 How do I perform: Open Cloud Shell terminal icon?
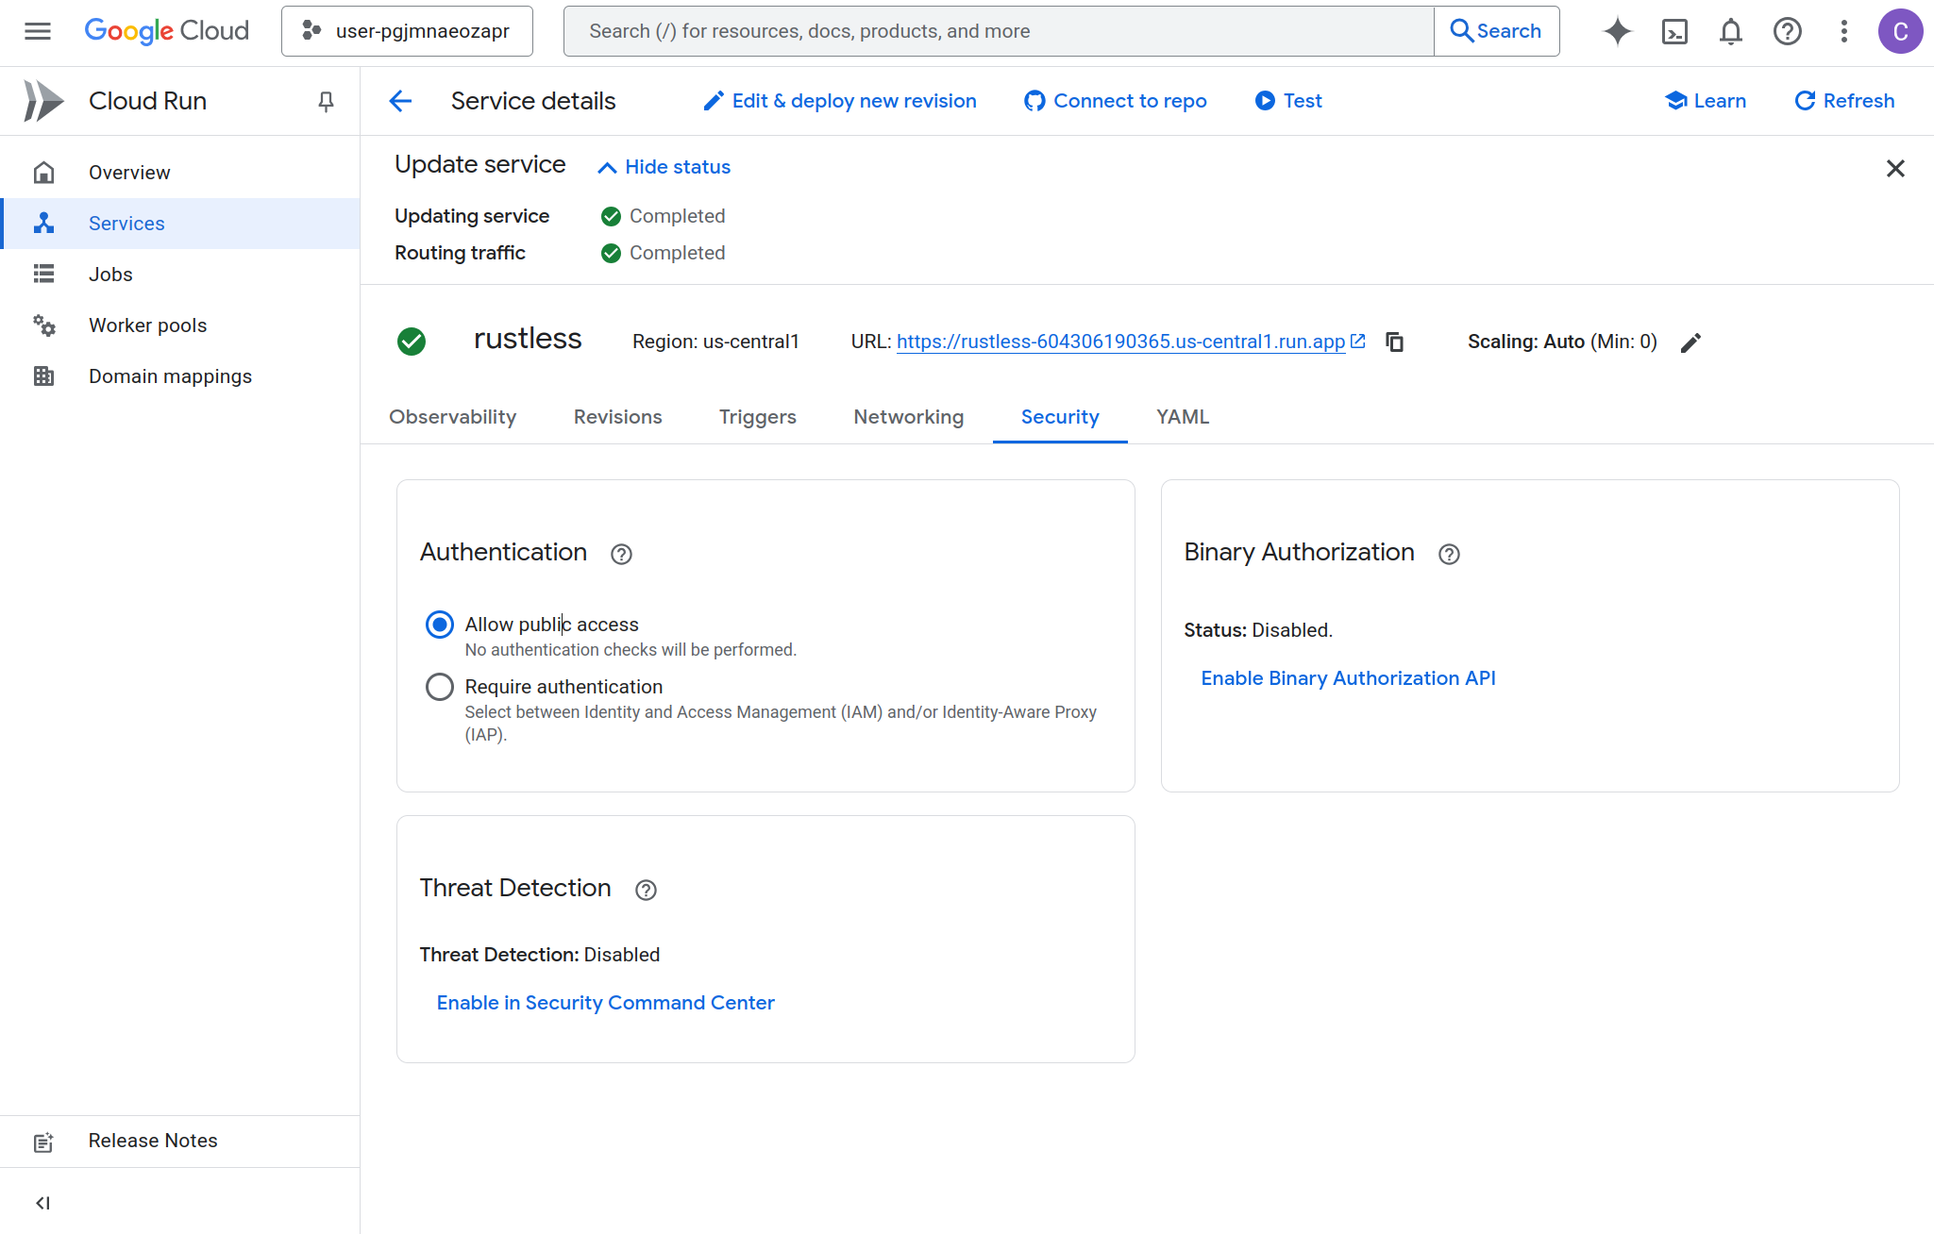click(1674, 31)
